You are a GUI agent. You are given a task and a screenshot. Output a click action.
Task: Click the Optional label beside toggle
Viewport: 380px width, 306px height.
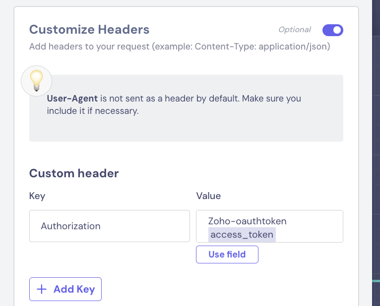tap(295, 30)
